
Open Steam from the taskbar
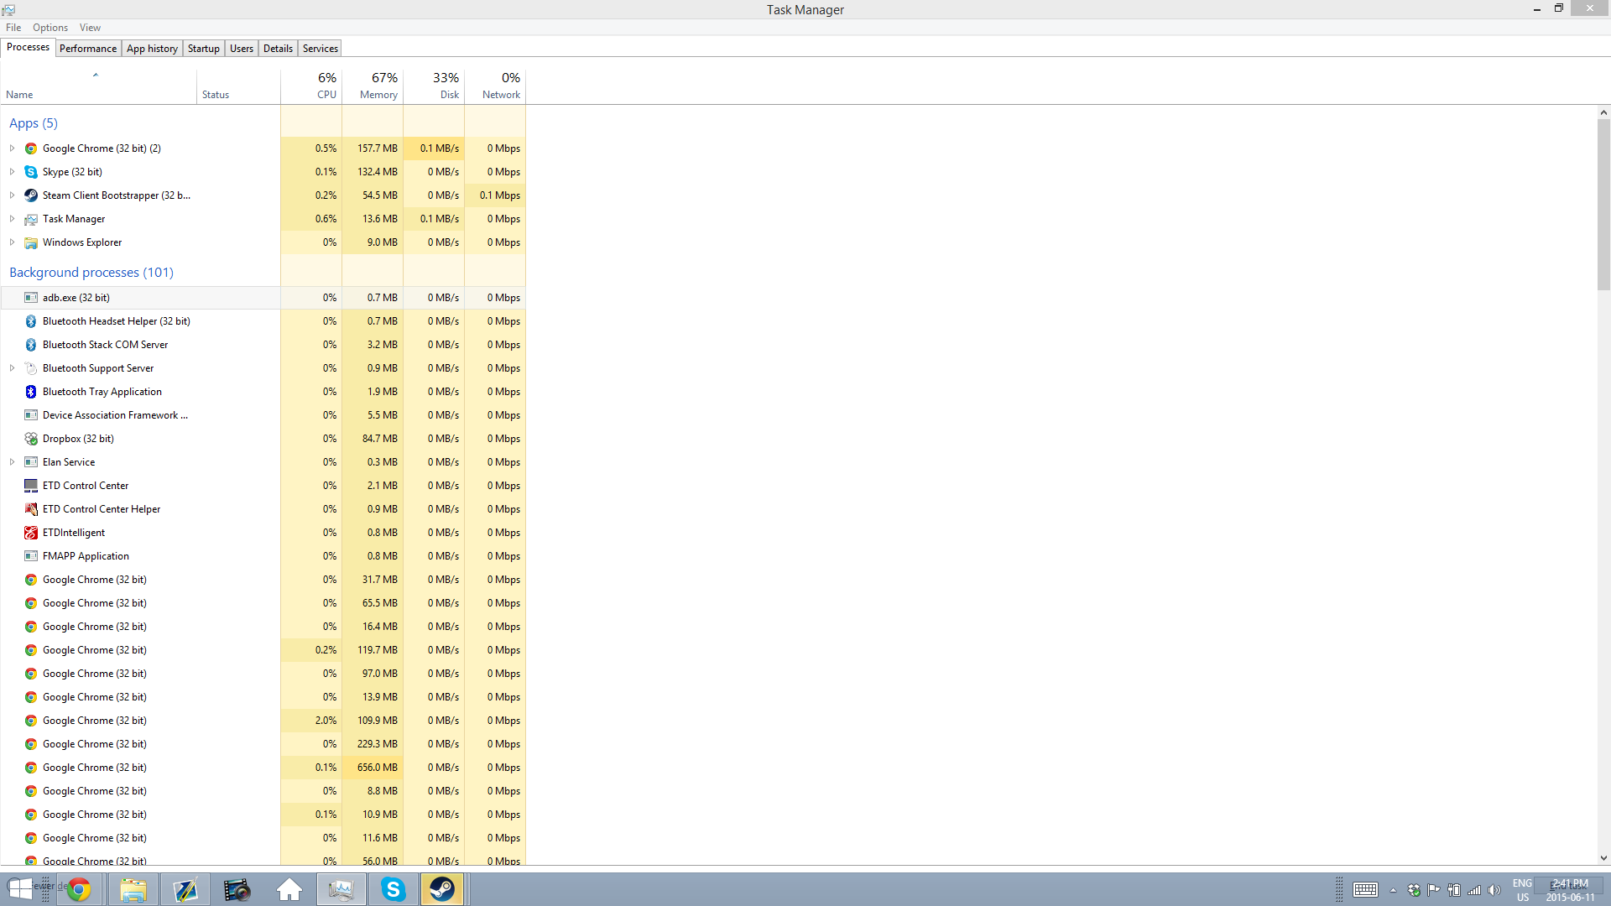442,889
